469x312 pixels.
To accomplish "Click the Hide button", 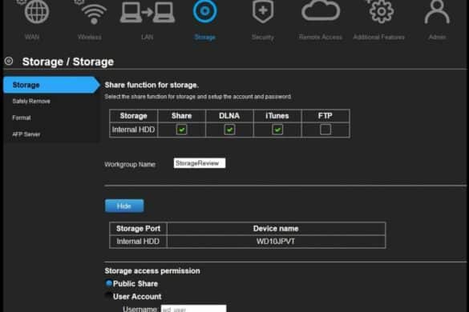I will tap(124, 206).
